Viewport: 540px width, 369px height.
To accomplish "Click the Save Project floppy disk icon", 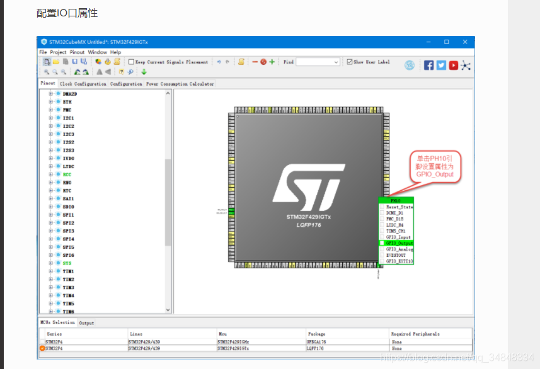I will point(75,62).
